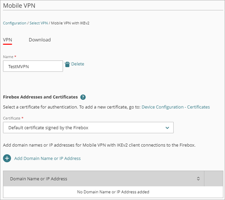Select the VPN tab
225x200 pixels.
point(7,40)
